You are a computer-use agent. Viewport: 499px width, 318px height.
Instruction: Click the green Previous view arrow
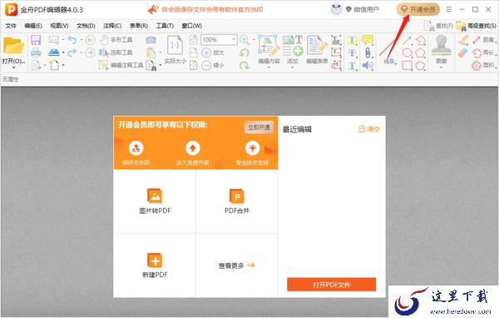91,40
